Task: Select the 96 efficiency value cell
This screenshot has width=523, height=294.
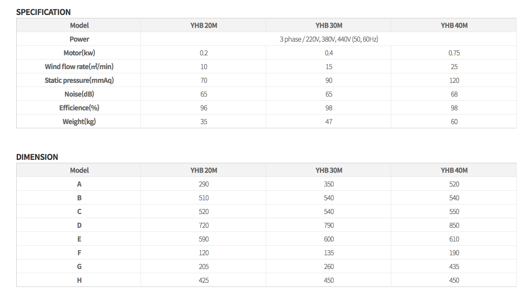Action: click(204, 108)
